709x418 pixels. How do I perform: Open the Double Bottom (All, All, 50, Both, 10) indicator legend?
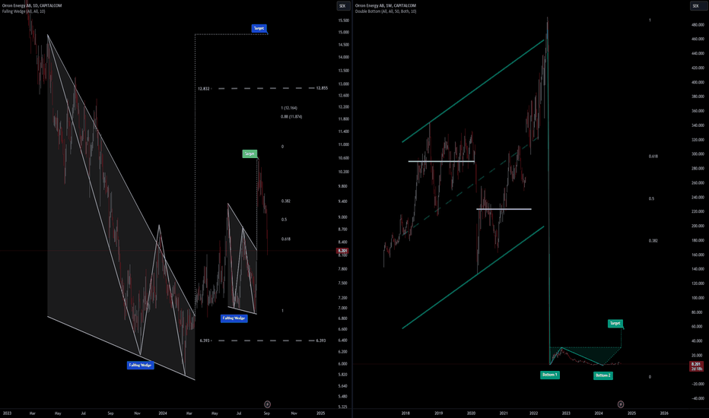point(385,11)
